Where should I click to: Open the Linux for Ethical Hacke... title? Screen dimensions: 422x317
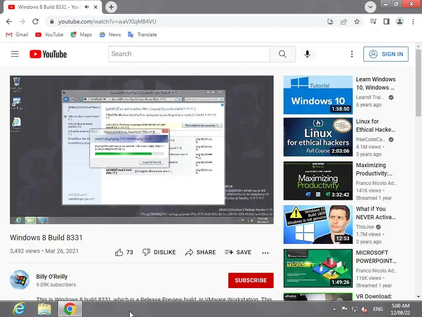tap(376, 125)
